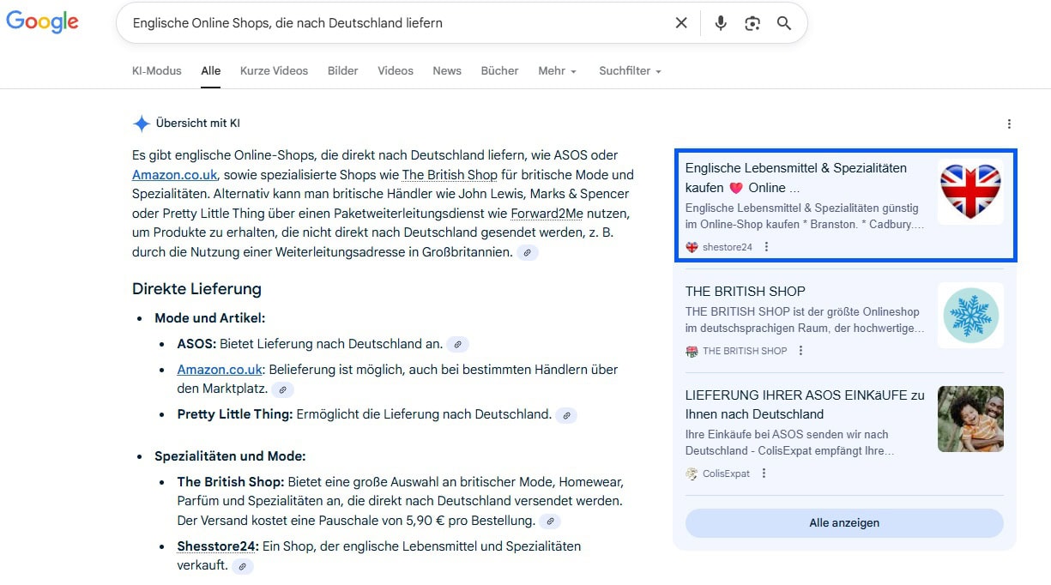The width and height of the screenshot is (1051, 585).
Task: Open the three-dot menu top right of AI overview
Action: tap(1009, 124)
